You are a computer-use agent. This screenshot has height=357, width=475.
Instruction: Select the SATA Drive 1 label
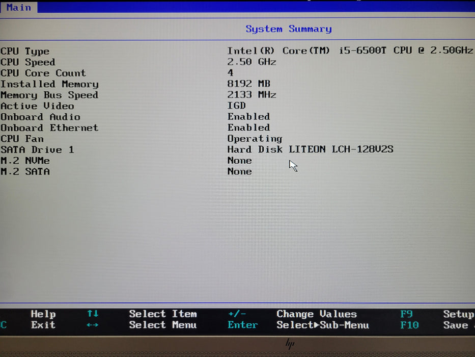coord(37,149)
